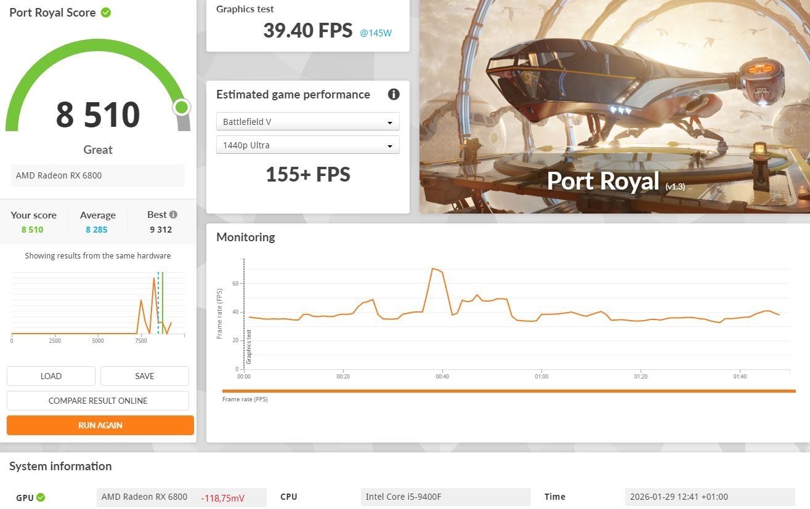810x509 pixels.
Task: Click the Great rating label
Action: 98,150
